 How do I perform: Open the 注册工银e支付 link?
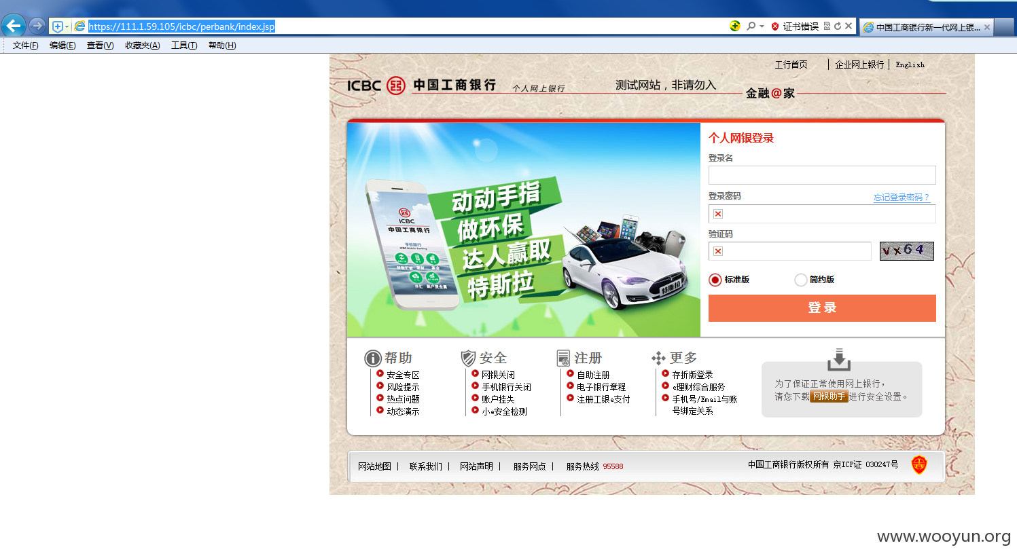603,399
